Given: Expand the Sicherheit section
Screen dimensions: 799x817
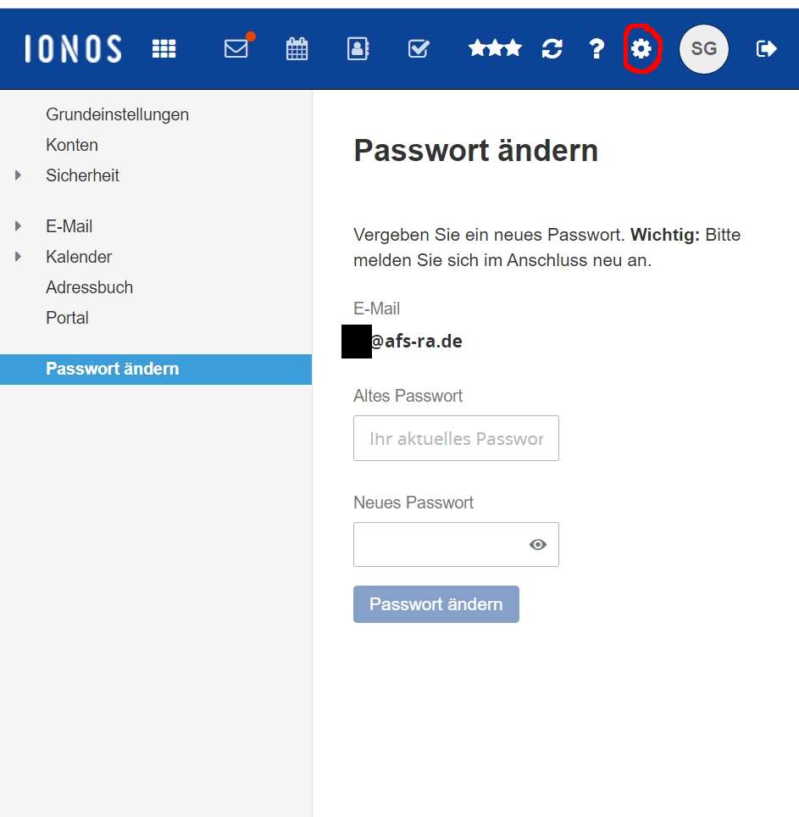Looking at the screenshot, I should [19, 175].
